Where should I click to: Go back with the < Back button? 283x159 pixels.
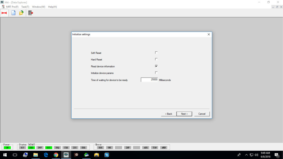coord(169,114)
